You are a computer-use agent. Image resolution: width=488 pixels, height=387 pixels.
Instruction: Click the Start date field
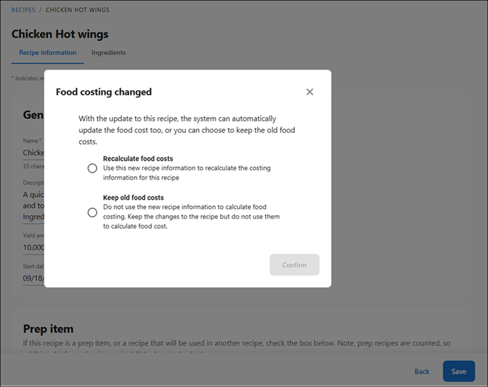[x=33, y=278]
